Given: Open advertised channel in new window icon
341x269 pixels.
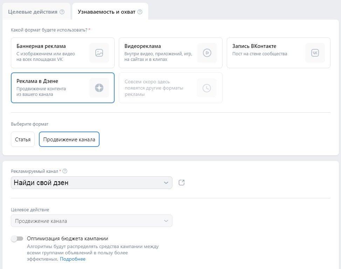Looking at the screenshot, I should (182, 183).
